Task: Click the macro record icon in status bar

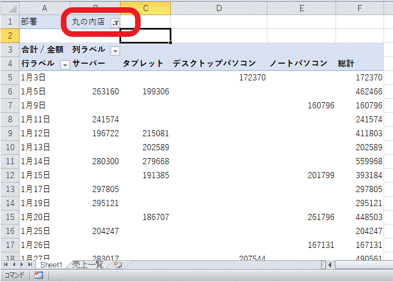Action: 39,275
